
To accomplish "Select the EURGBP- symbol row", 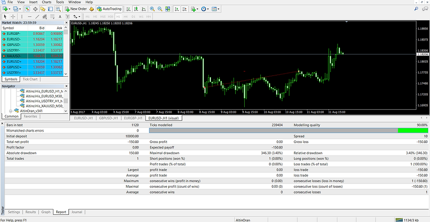I will pyautogui.click(x=32, y=33).
